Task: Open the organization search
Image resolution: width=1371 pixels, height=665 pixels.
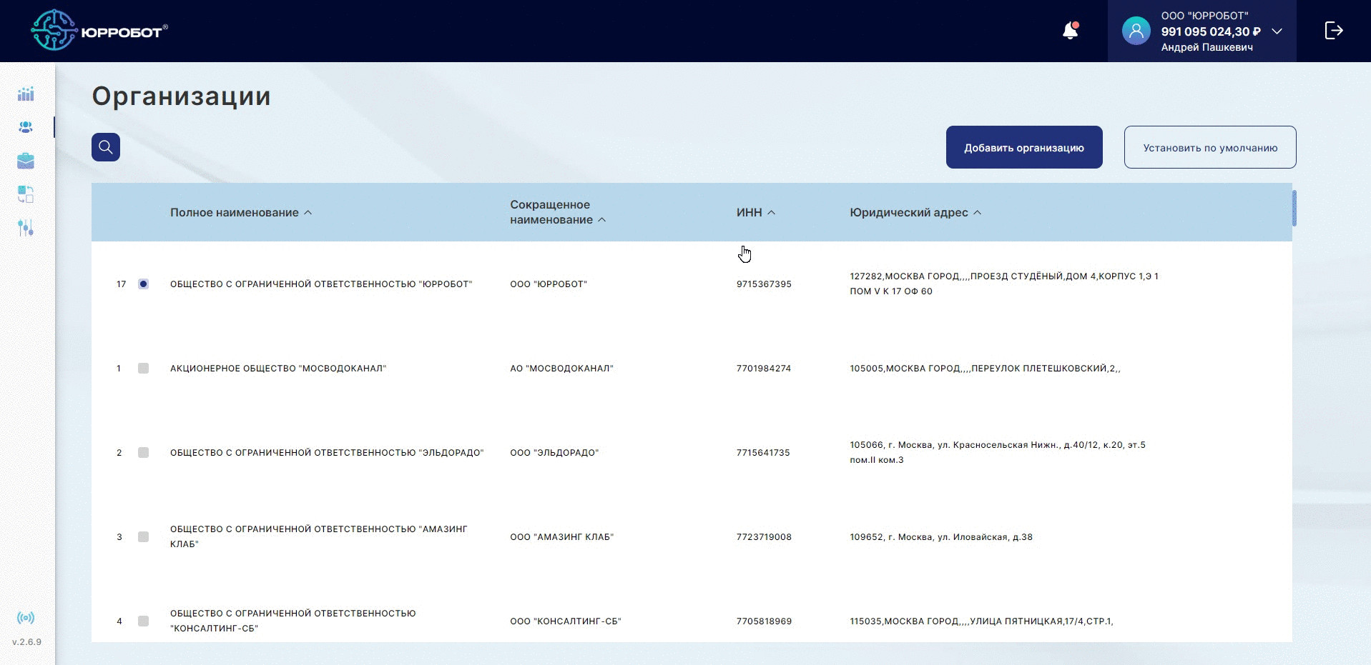Action: tap(106, 147)
